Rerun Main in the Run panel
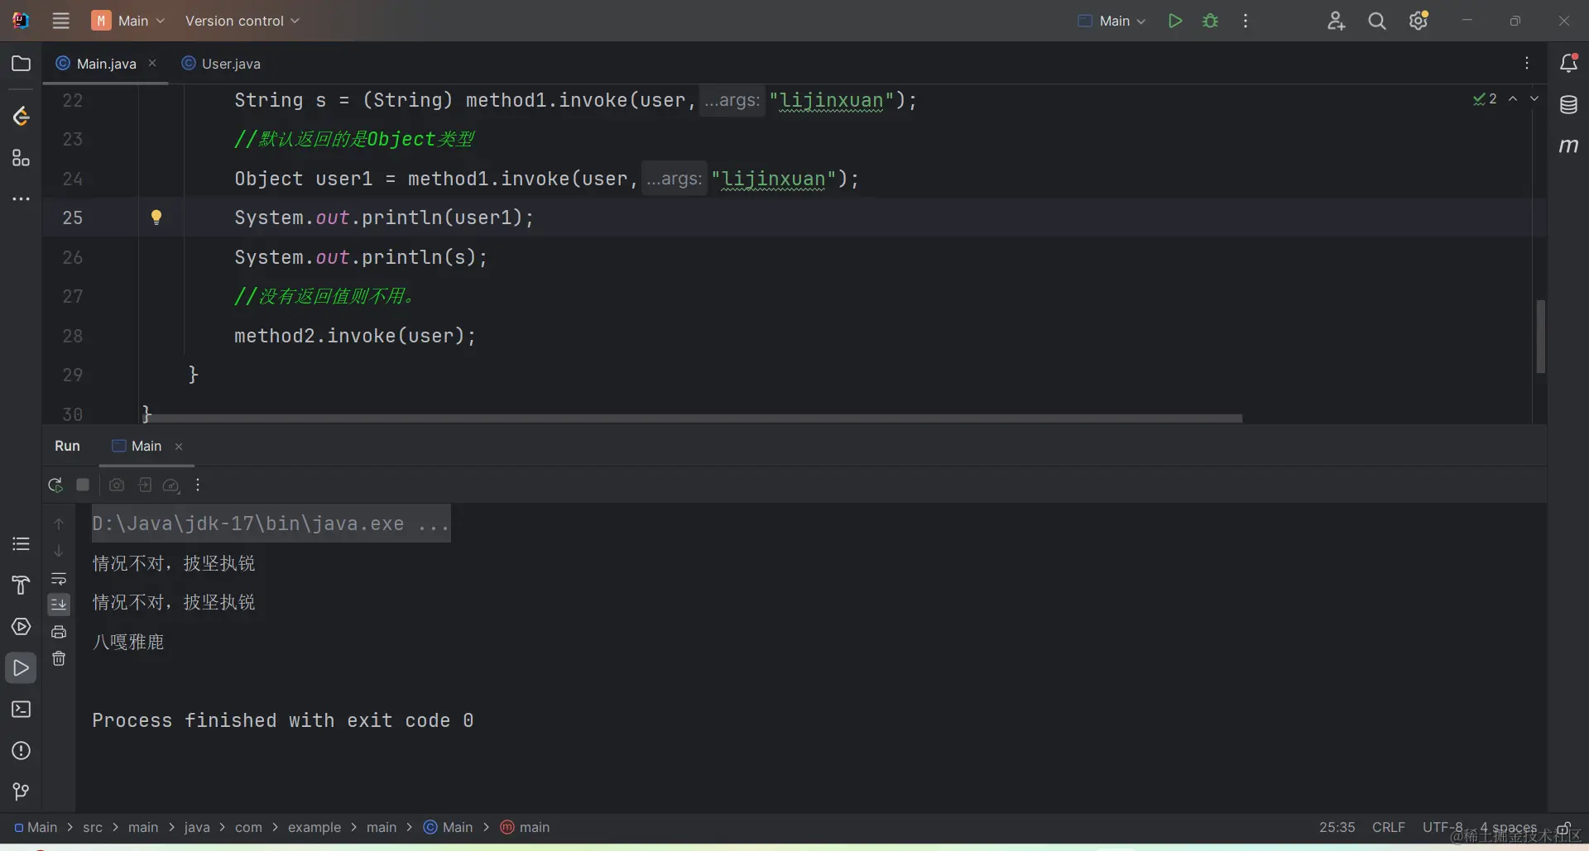The height and width of the screenshot is (851, 1589). pos(55,485)
